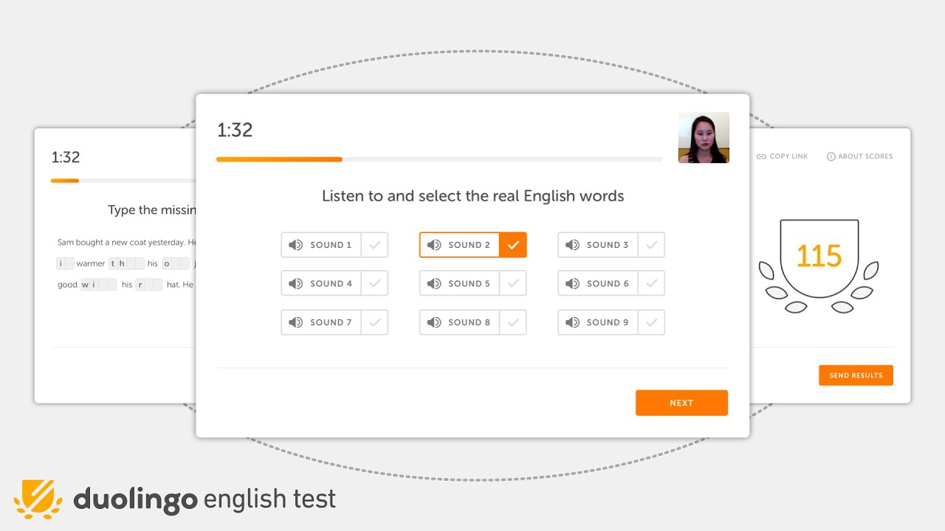This screenshot has width=945, height=531.
Task: Click the SEND RESULTS button
Action: tap(856, 375)
